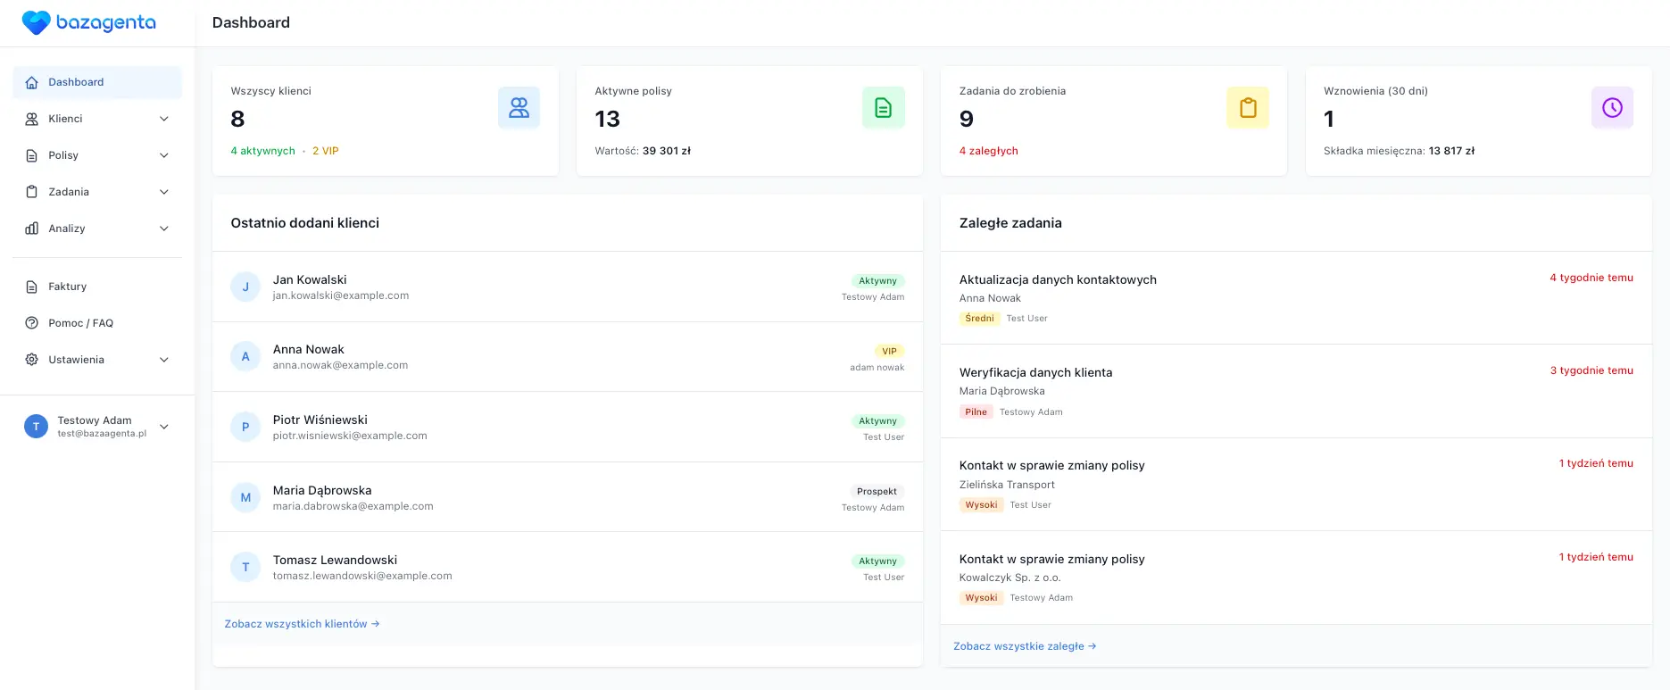This screenshot has width=1670, height=690.
Task: Expand the Zadania chevron in the sidebar
Action: click(x=164, y=192)
